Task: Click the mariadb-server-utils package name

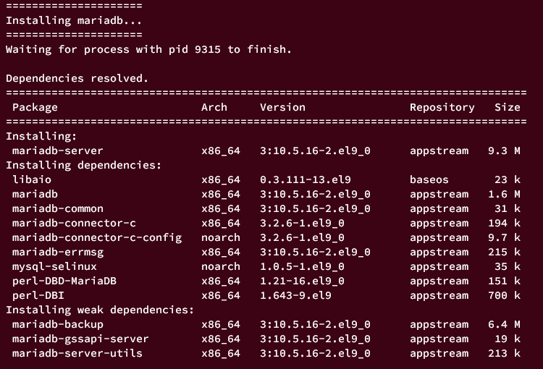Action: (77, 353)
